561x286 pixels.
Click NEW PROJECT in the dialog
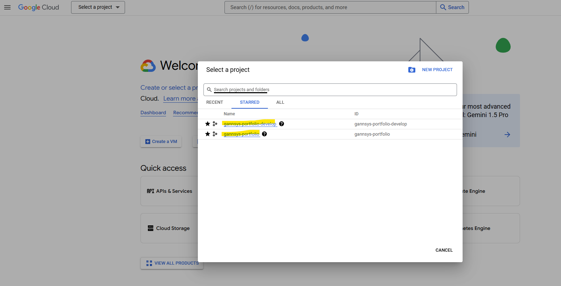tap(437, 70)
